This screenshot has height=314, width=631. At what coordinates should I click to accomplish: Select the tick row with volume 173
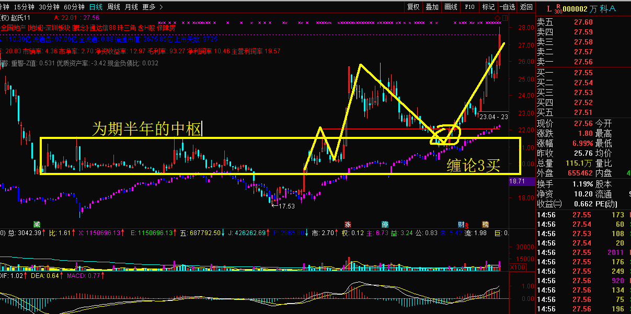click(x=584, y=215)
